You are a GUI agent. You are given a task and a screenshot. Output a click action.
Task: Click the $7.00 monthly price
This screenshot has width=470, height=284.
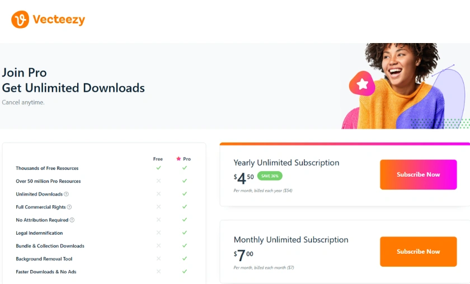243,255
